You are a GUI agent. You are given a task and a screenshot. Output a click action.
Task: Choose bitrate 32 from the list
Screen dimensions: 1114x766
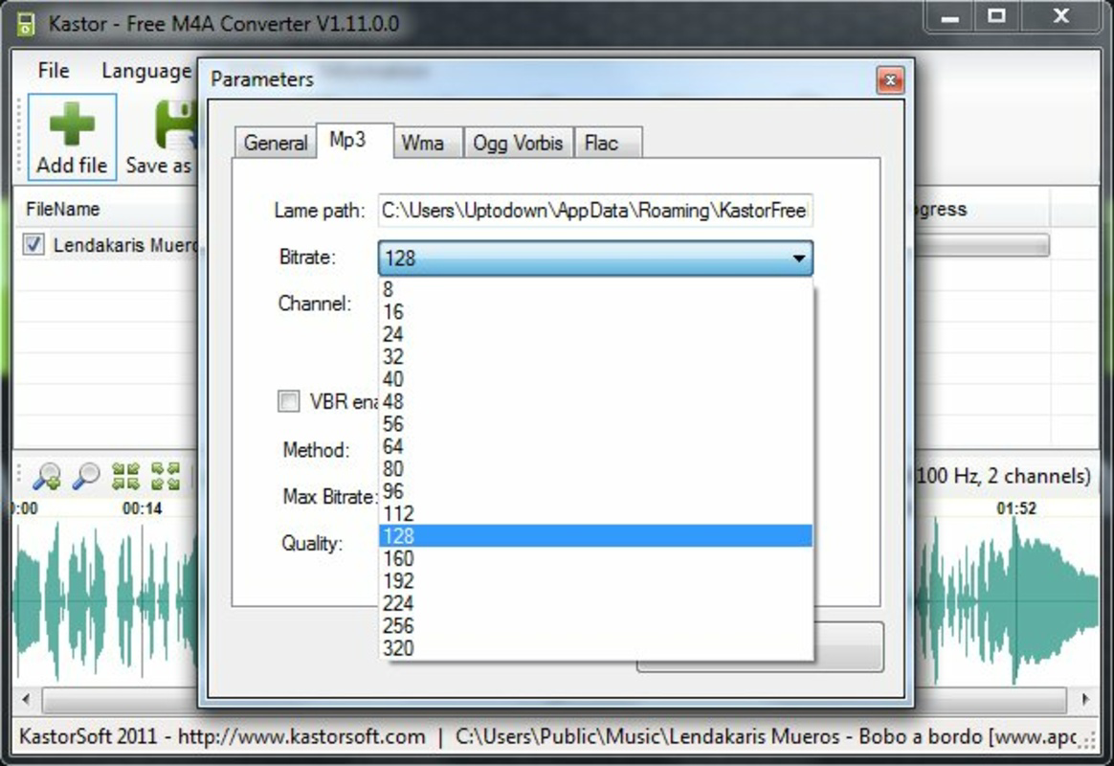(594, 357)
